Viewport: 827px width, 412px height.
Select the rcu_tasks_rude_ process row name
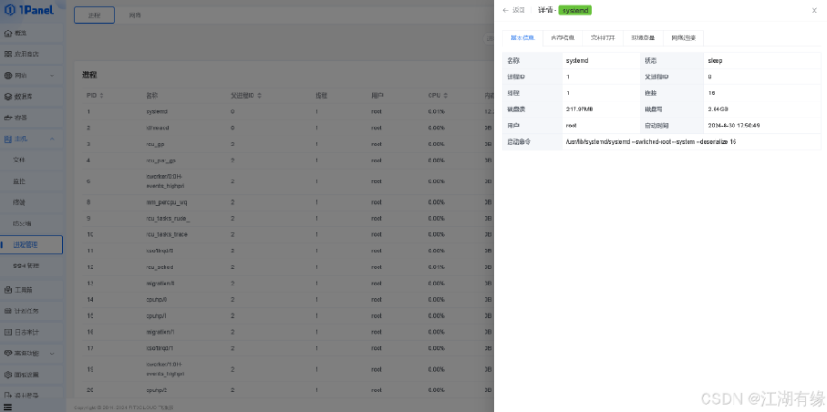[x=167, y=218]
